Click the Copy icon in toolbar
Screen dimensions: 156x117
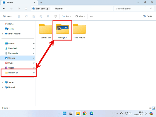[26, 16]
